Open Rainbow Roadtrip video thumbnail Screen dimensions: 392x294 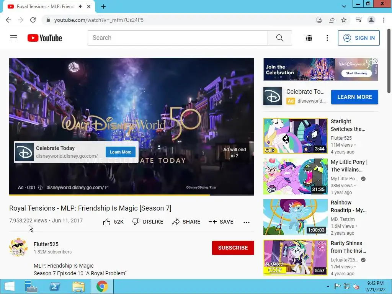295,217
